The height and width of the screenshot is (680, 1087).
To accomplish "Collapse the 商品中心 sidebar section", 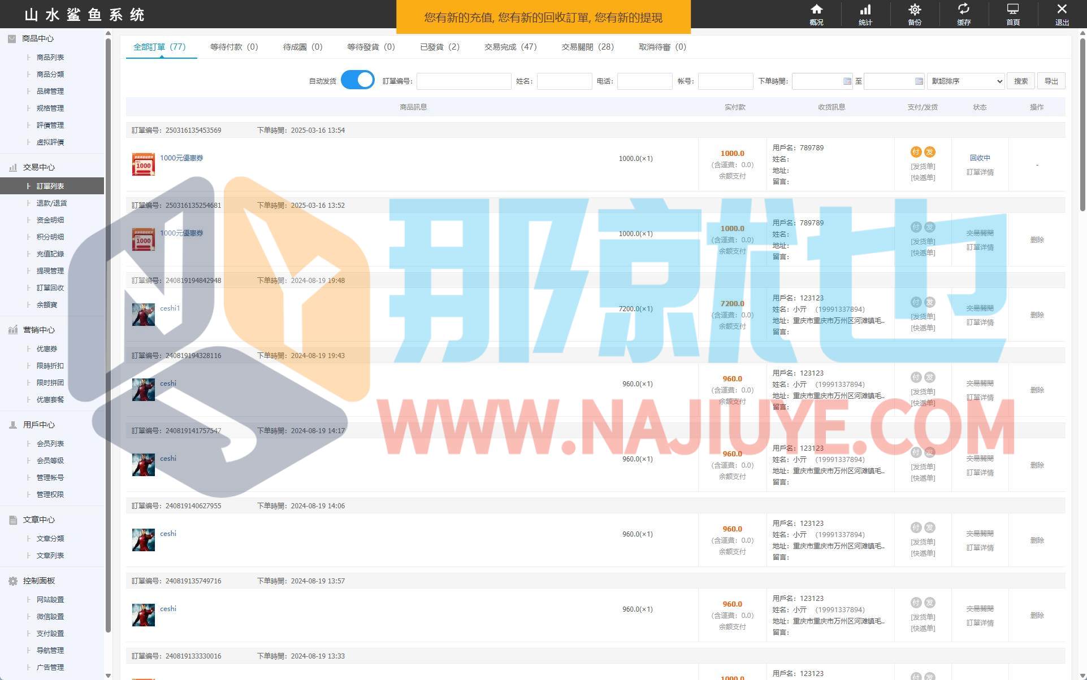I will [x=37, y=38].
